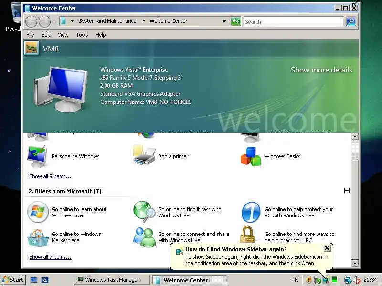Click the Computer Name VM8-NO-FORKIES text
Image resolution: width=382 pixels, height=286 pixels.
click(x=146, y=102)
